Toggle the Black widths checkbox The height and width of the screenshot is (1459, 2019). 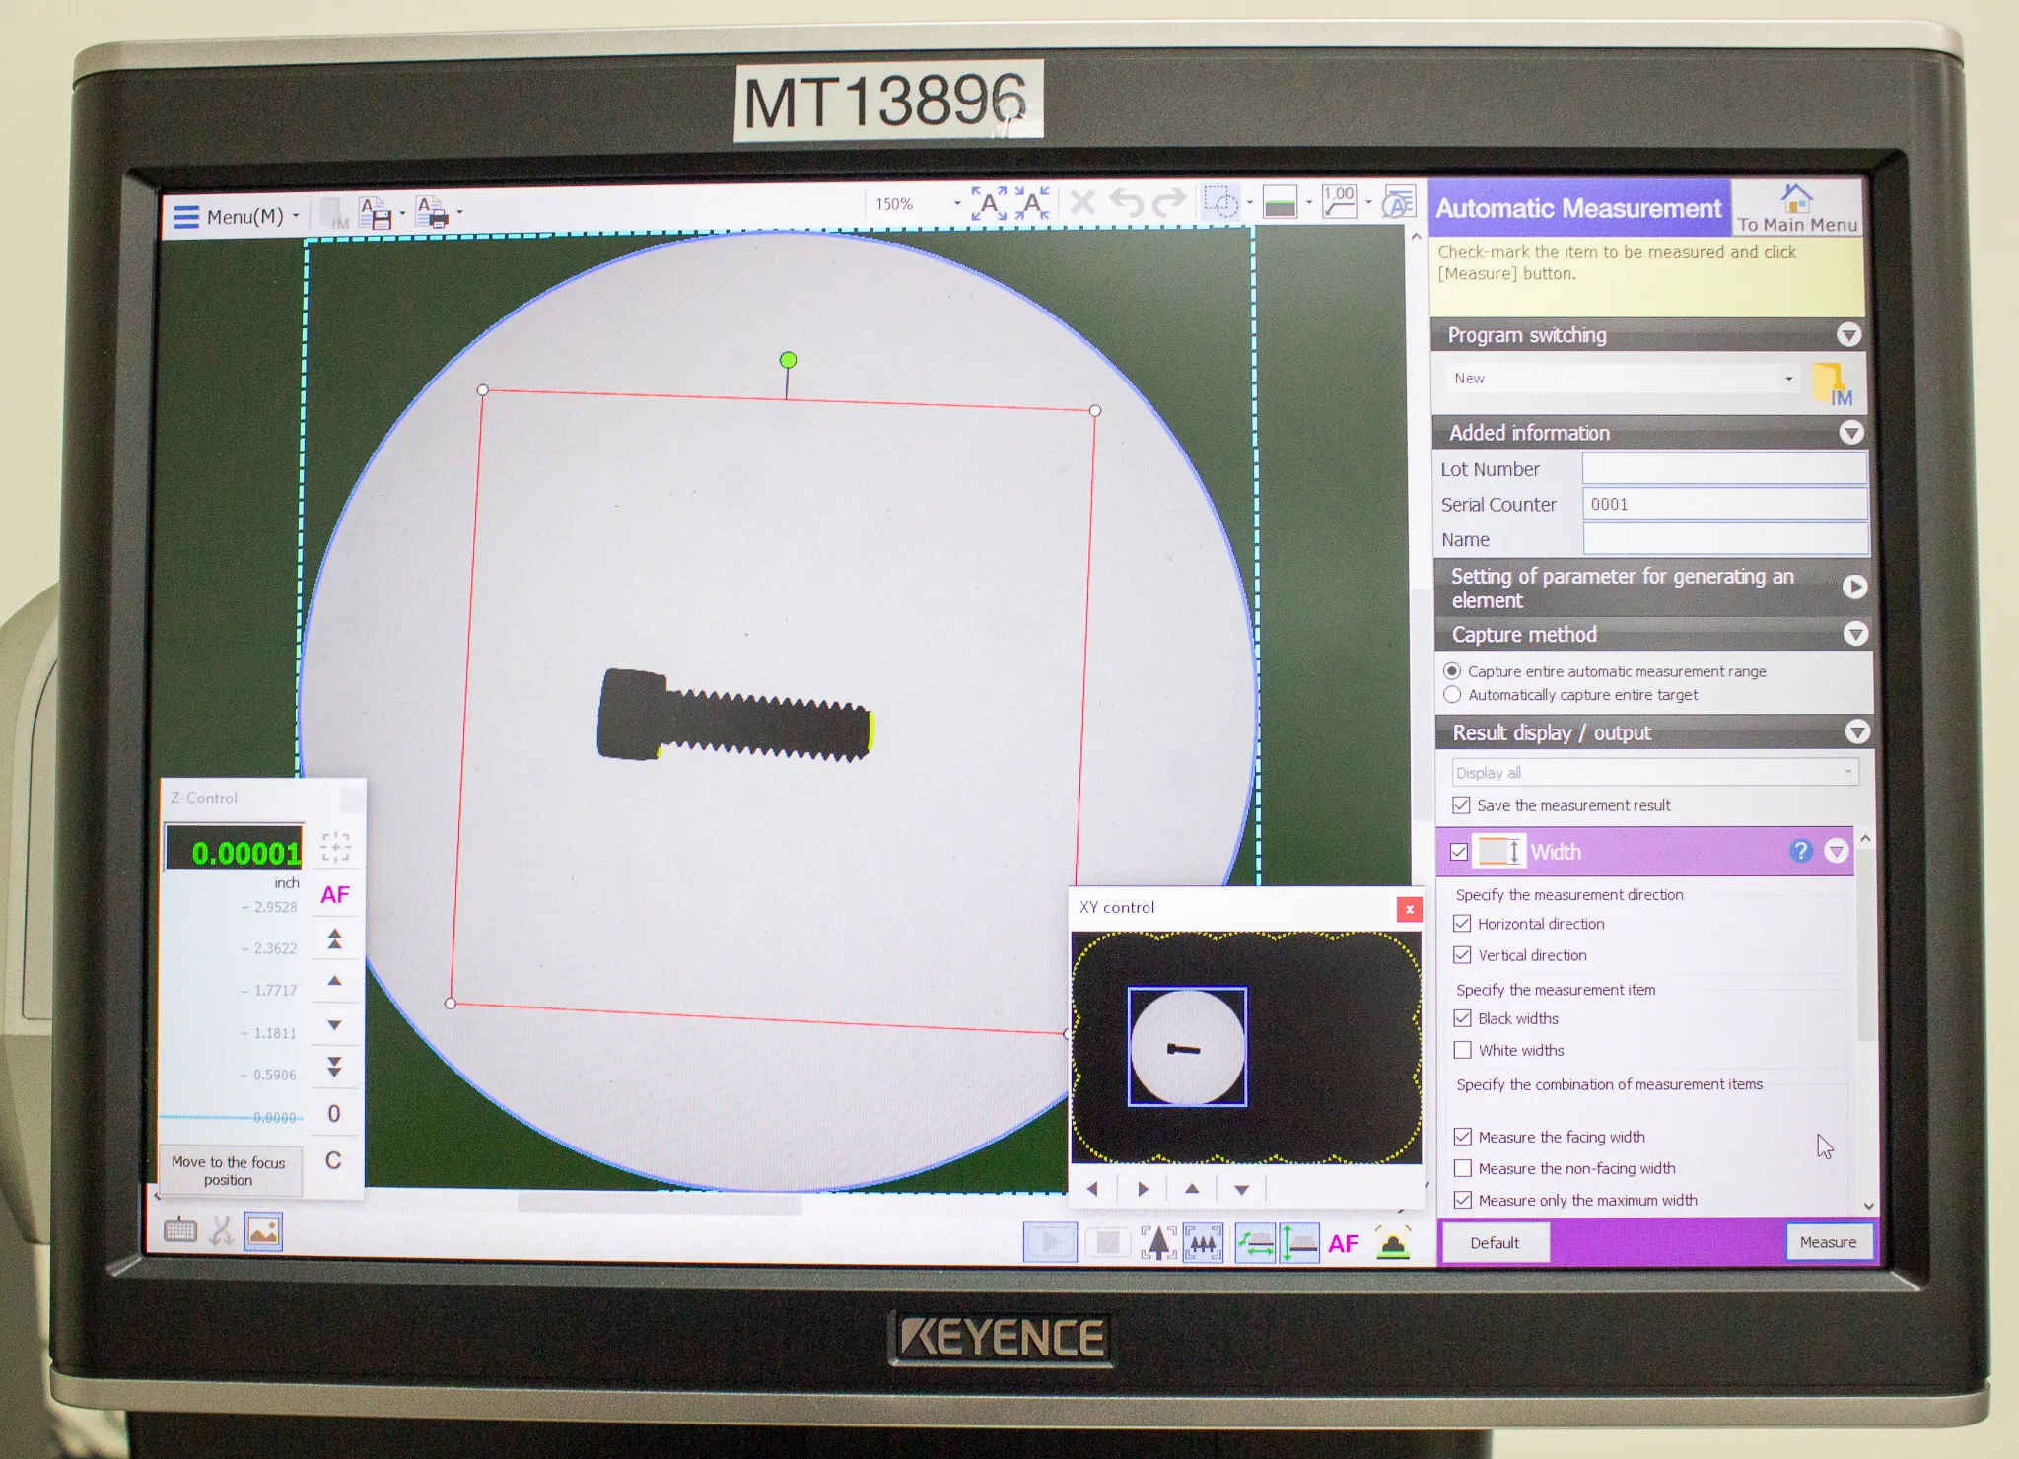coord(1462,1018)
